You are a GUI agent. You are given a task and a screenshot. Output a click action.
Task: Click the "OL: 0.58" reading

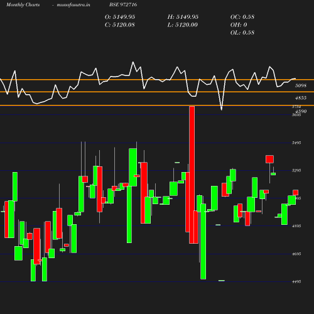[x=242, y=33]
